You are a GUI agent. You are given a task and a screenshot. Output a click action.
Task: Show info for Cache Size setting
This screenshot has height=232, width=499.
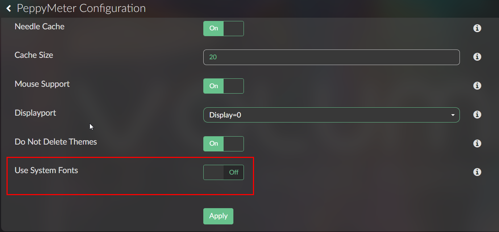(477, 57)
